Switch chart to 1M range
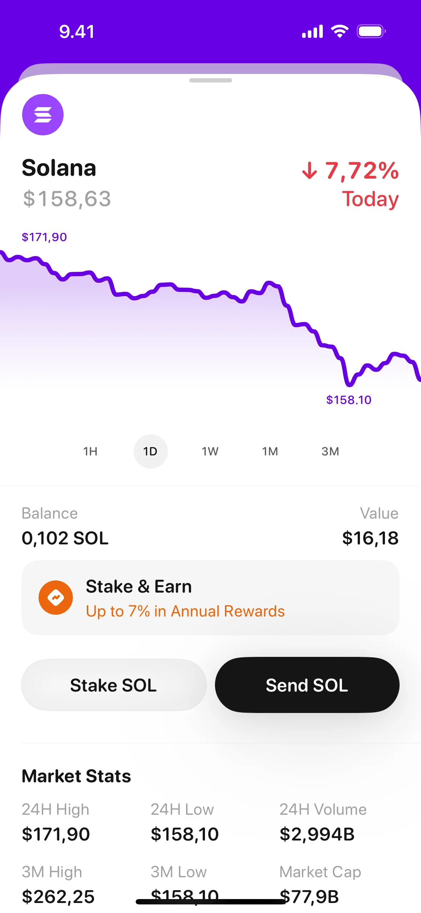This screenshot has height=913, width=421. pos(270,451)
